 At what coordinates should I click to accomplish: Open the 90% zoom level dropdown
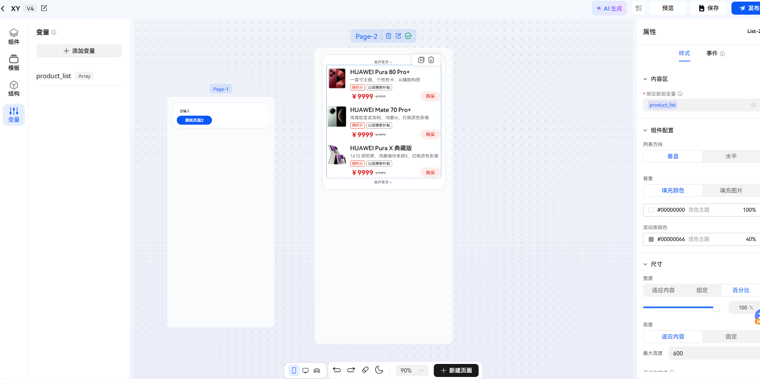pyautogui.click(x=412, y=370)
